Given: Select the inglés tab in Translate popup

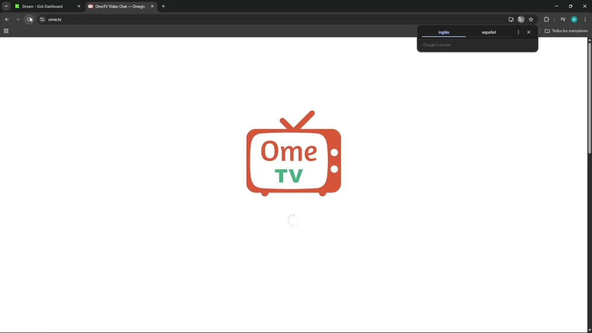Looking at the screenshot, I should [x=444, y=32].
